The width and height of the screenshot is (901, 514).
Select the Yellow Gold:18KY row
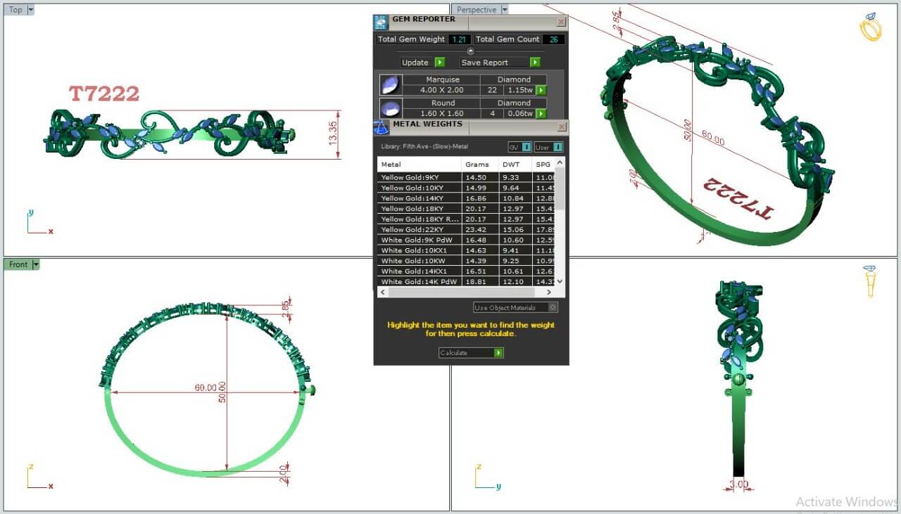(419, 209)
